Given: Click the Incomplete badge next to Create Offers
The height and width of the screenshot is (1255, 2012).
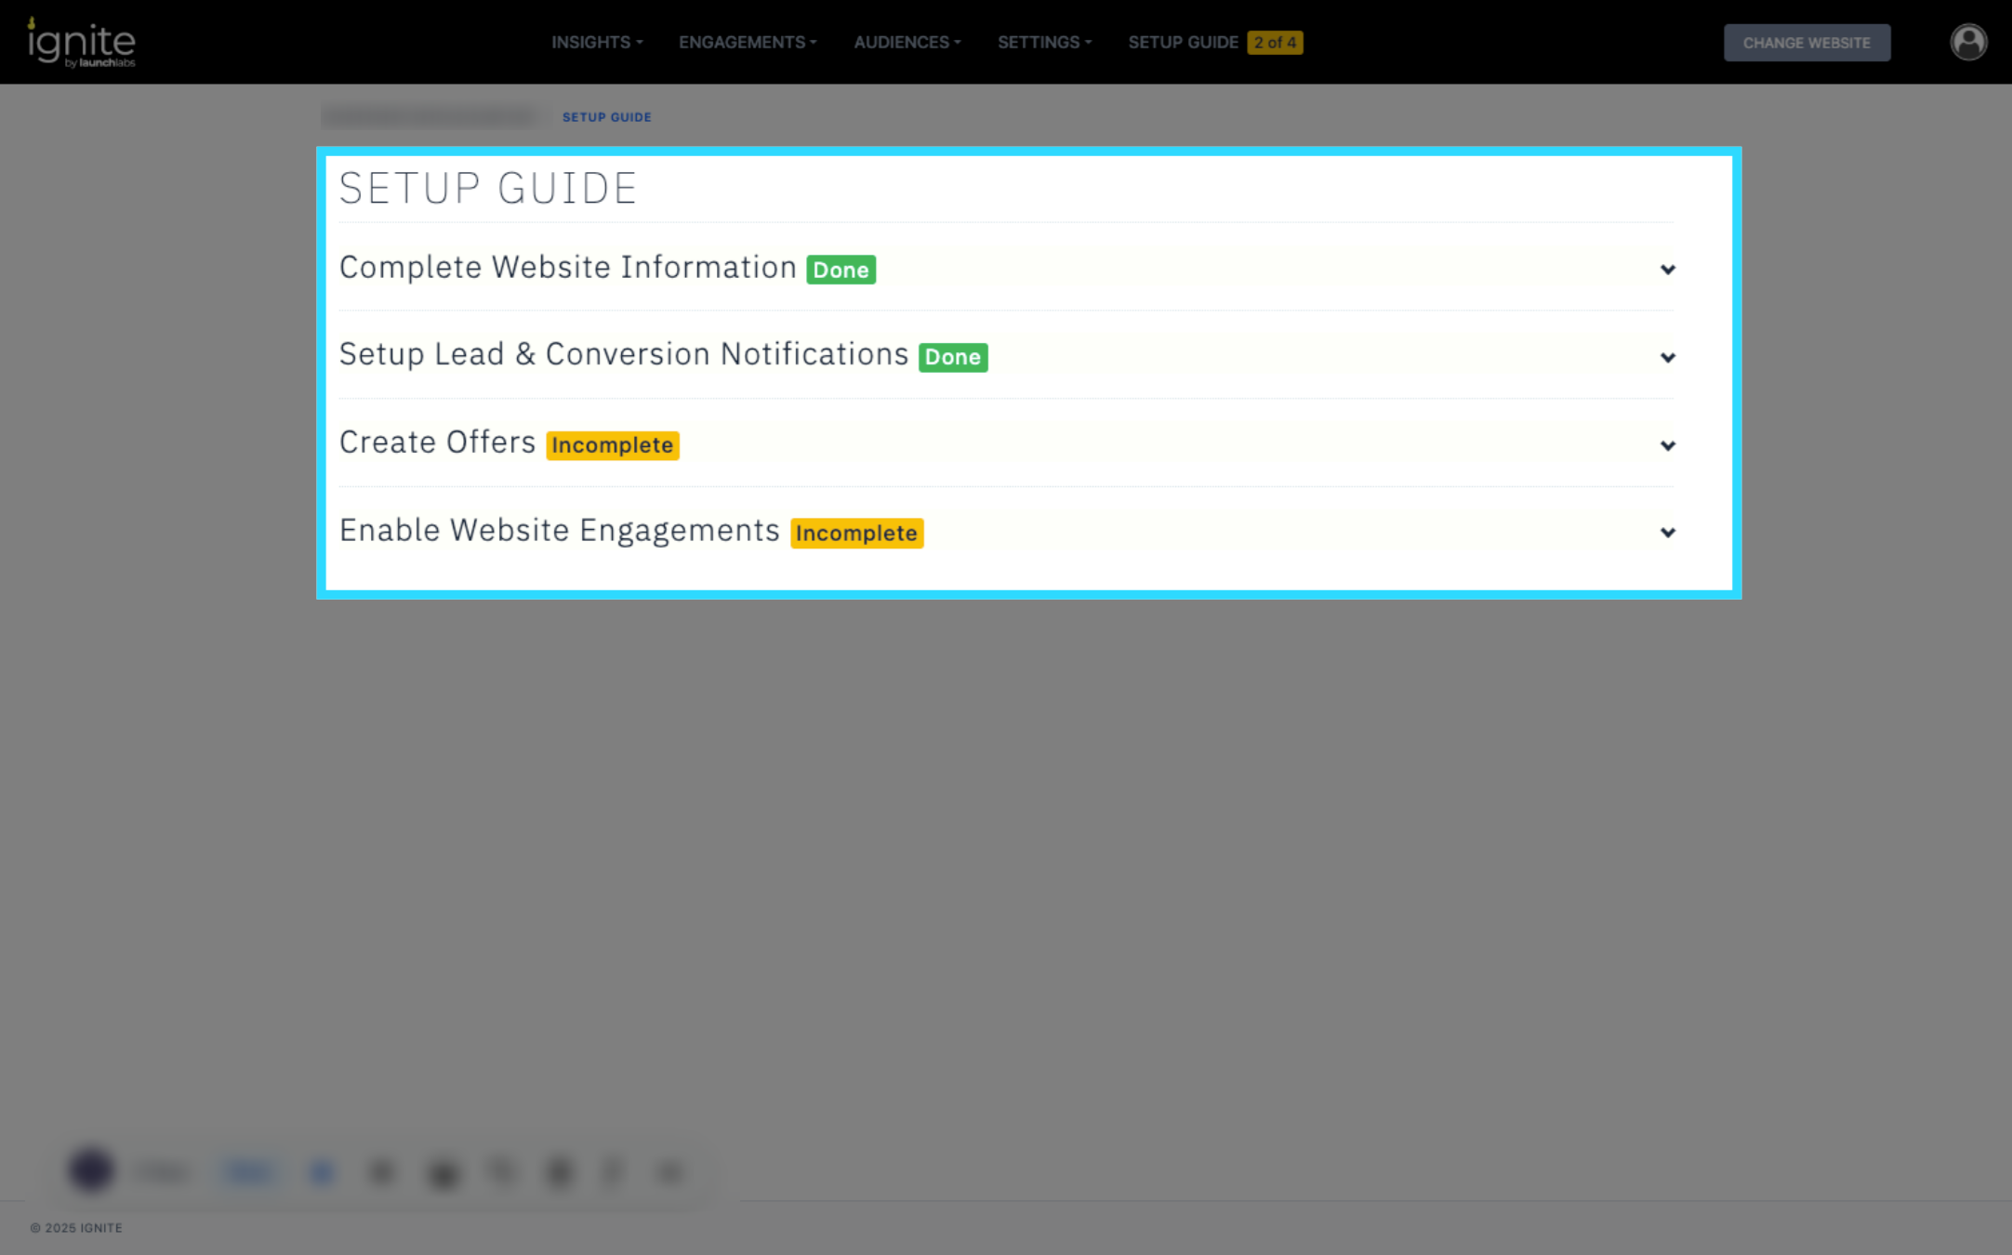Looking at the screenshot, I should (612, 445).
